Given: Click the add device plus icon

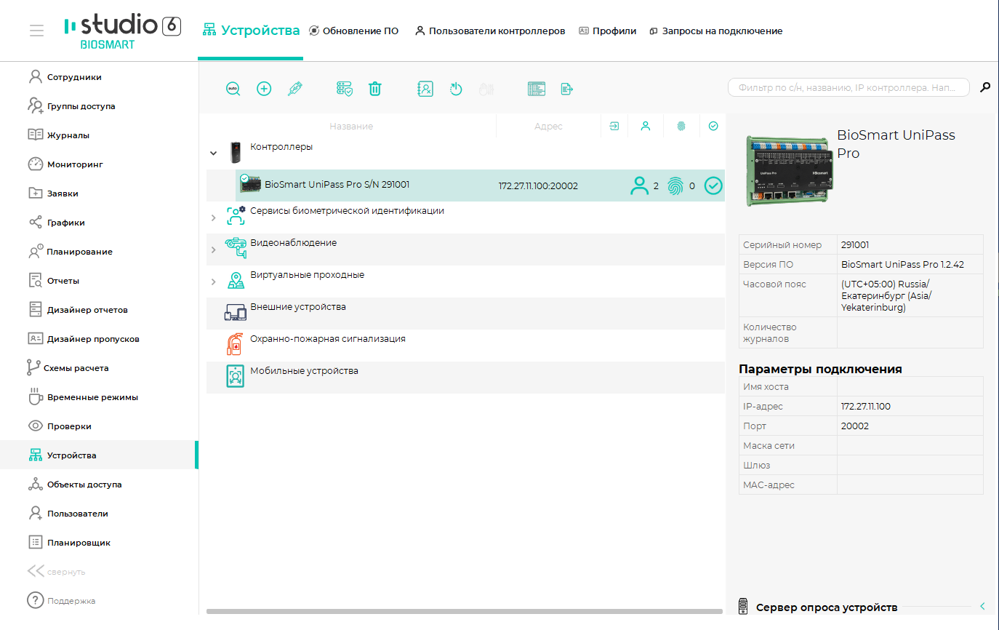Looking at the screenshot, I should [264, 89].
